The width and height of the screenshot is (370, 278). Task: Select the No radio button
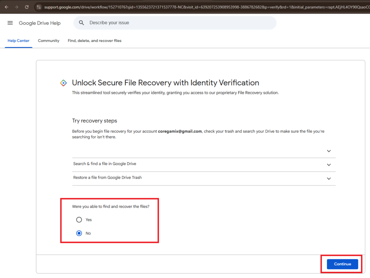79,233
